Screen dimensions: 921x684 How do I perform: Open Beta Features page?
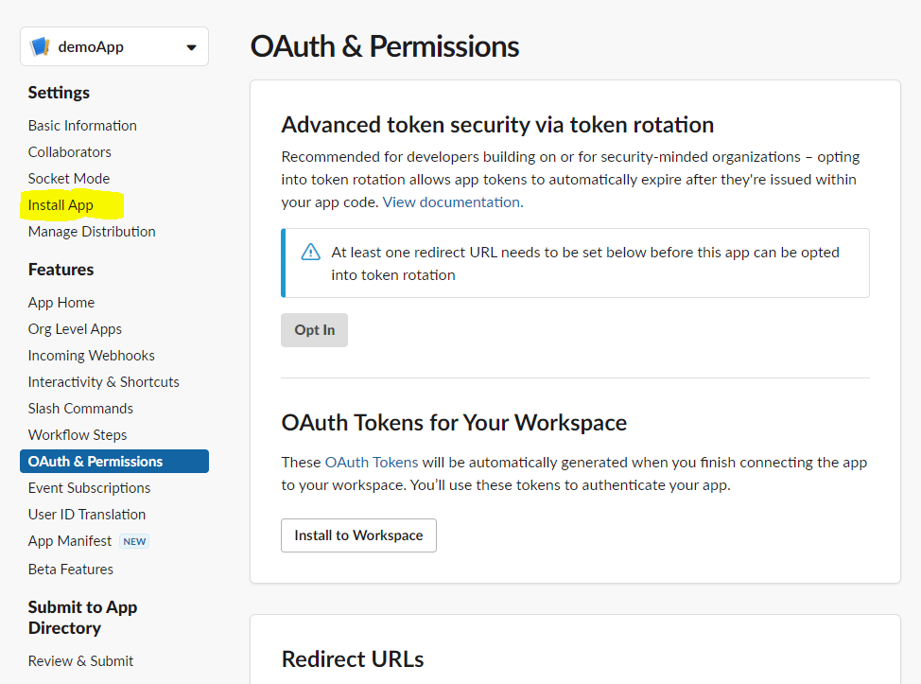(71, 570)
